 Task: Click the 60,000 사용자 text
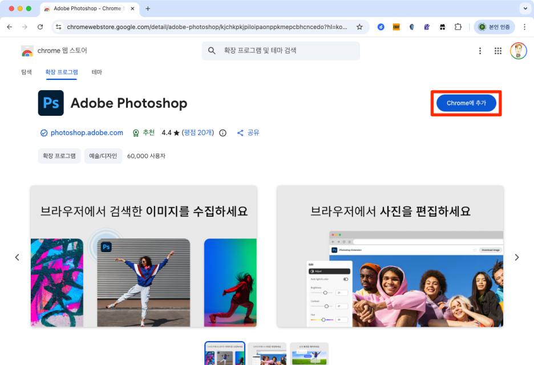coord(146,156)
